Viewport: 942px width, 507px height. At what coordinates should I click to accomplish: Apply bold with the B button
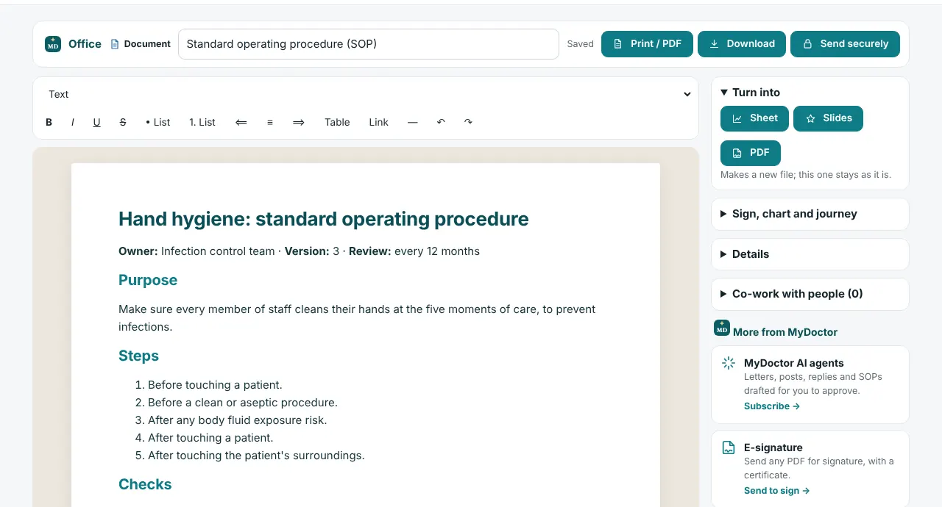pyautogui.click(x=49, y=123)
